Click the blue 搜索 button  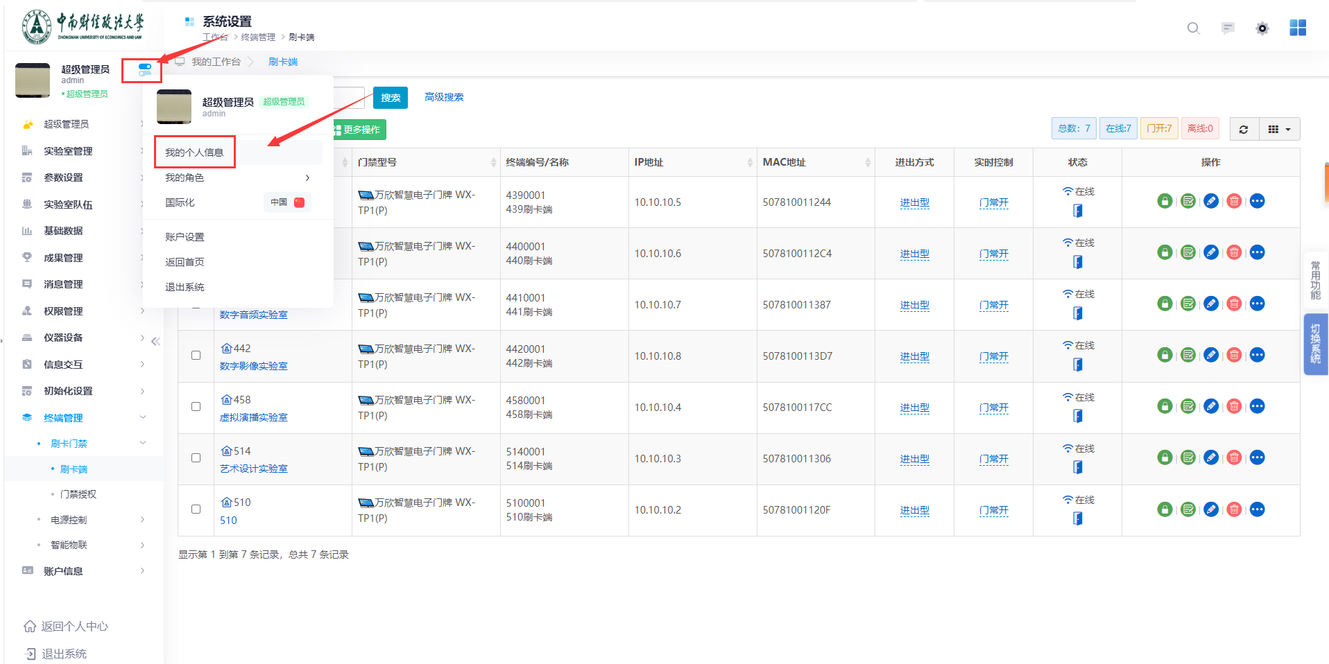(390, 98)
